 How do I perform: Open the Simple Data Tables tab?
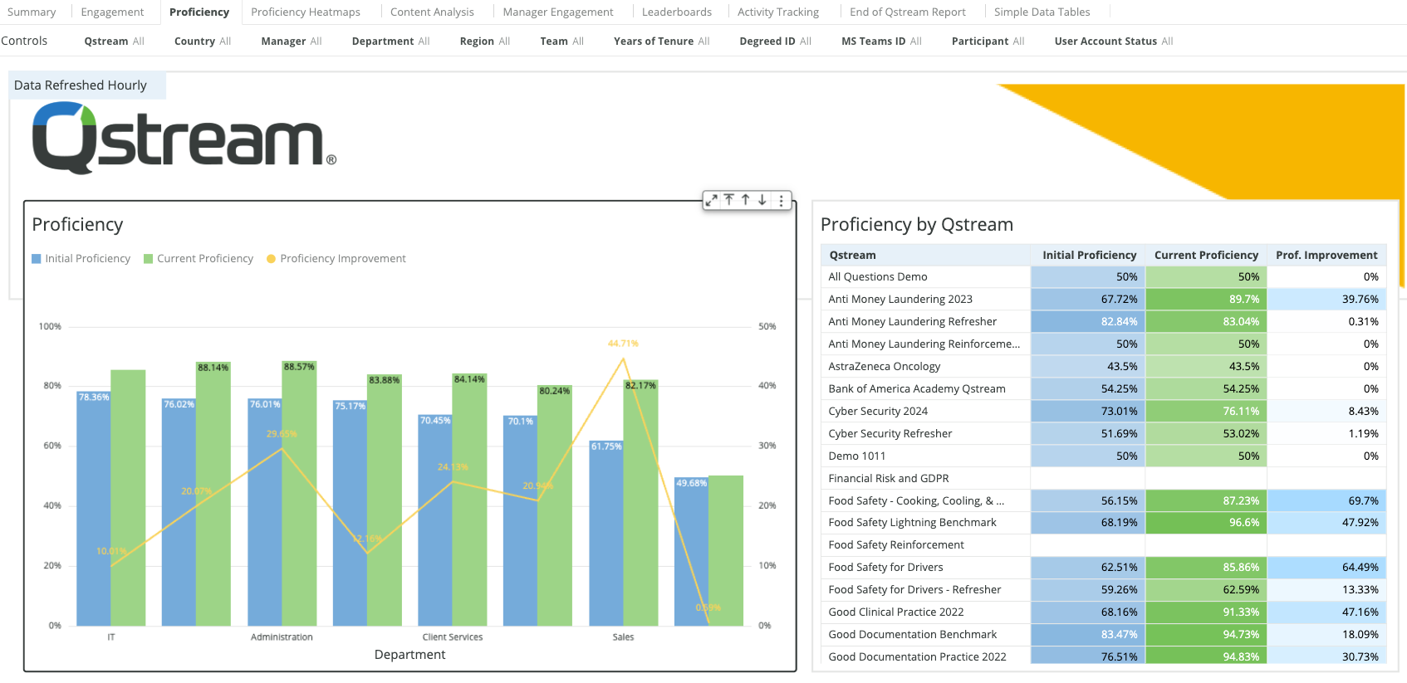[x=1042, y=12]
